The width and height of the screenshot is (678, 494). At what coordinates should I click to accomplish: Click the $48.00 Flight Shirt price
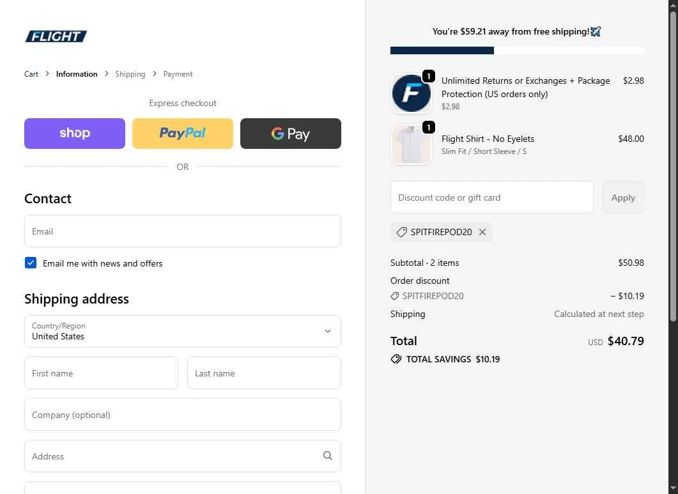tap(631, 139)
